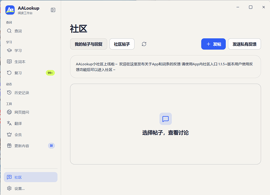Open the 翻译 translation tool label
This screenshot has height=195, width=270.
(18, 123)
